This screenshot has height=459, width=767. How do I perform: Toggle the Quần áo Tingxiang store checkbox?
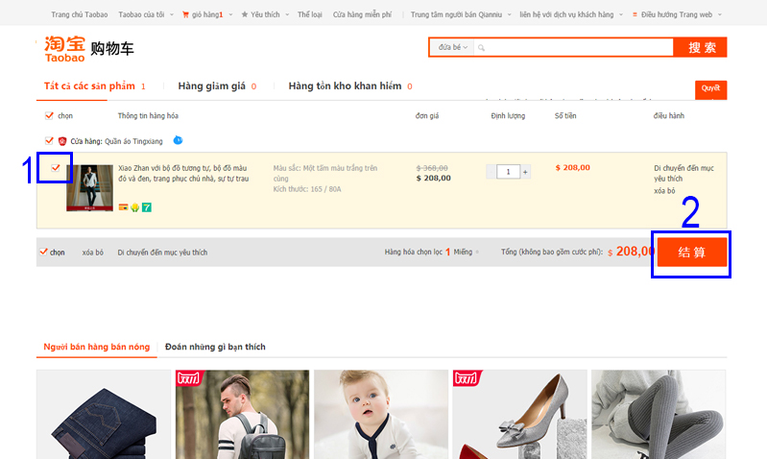coord(49,140)
